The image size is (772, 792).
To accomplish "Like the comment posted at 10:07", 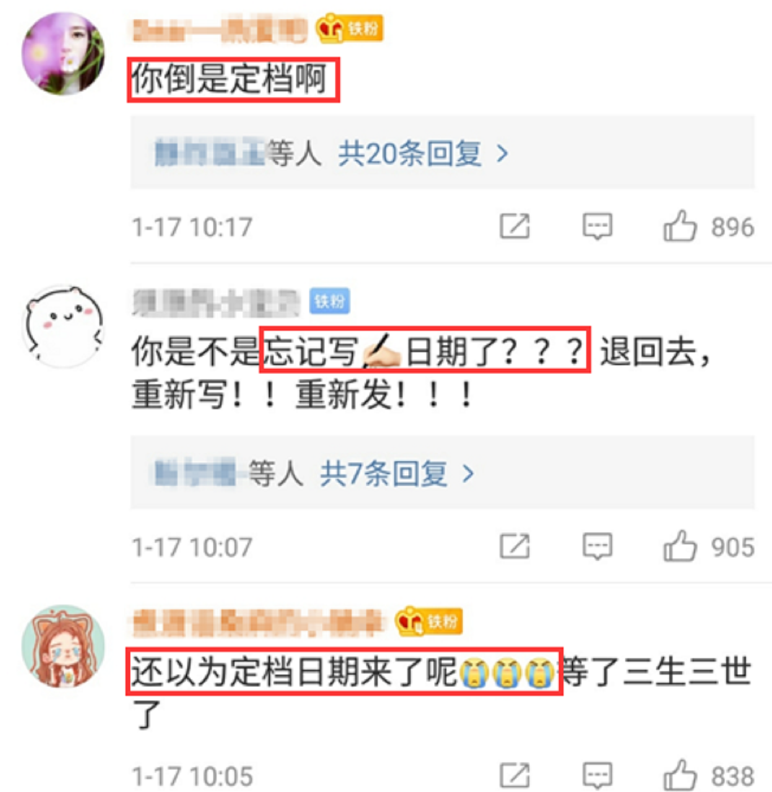I will pos(679,546).
